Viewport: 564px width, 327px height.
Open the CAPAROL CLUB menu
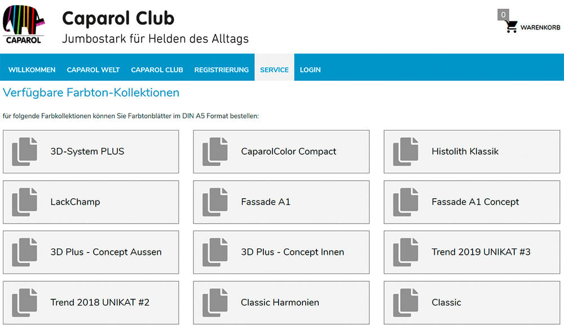(157, 70)
